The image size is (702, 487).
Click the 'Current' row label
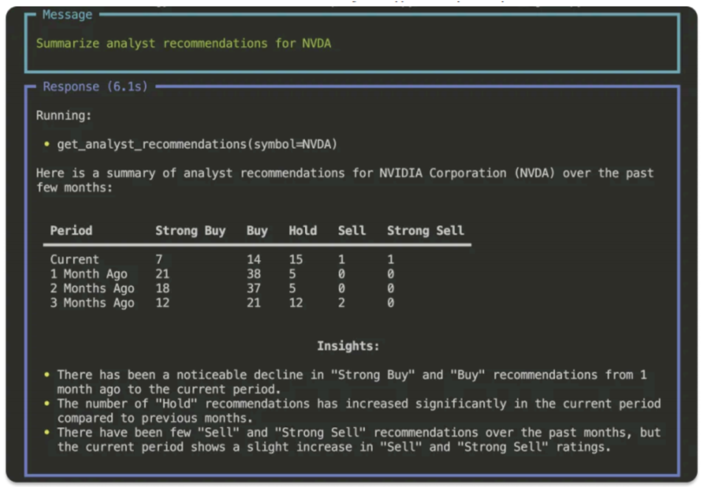(x=74, y=259)
